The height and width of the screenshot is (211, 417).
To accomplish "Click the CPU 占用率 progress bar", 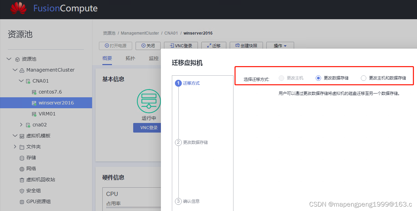I will point(134,208).
